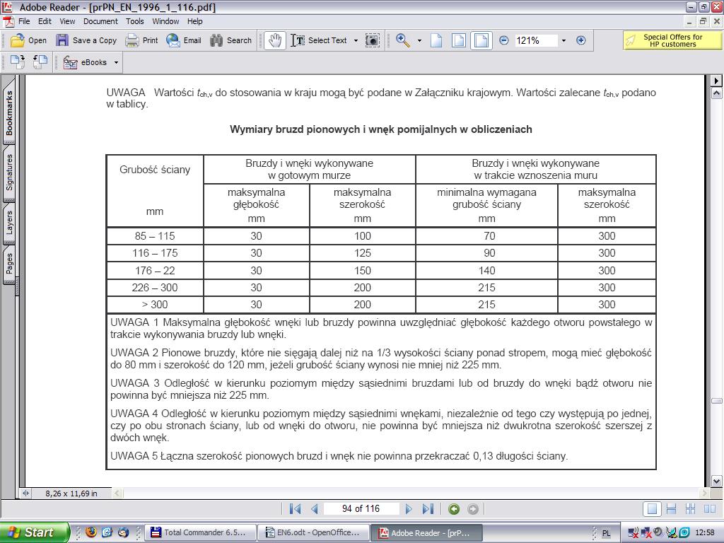
Task: Click the table cell with value 140
Action: 486,271
